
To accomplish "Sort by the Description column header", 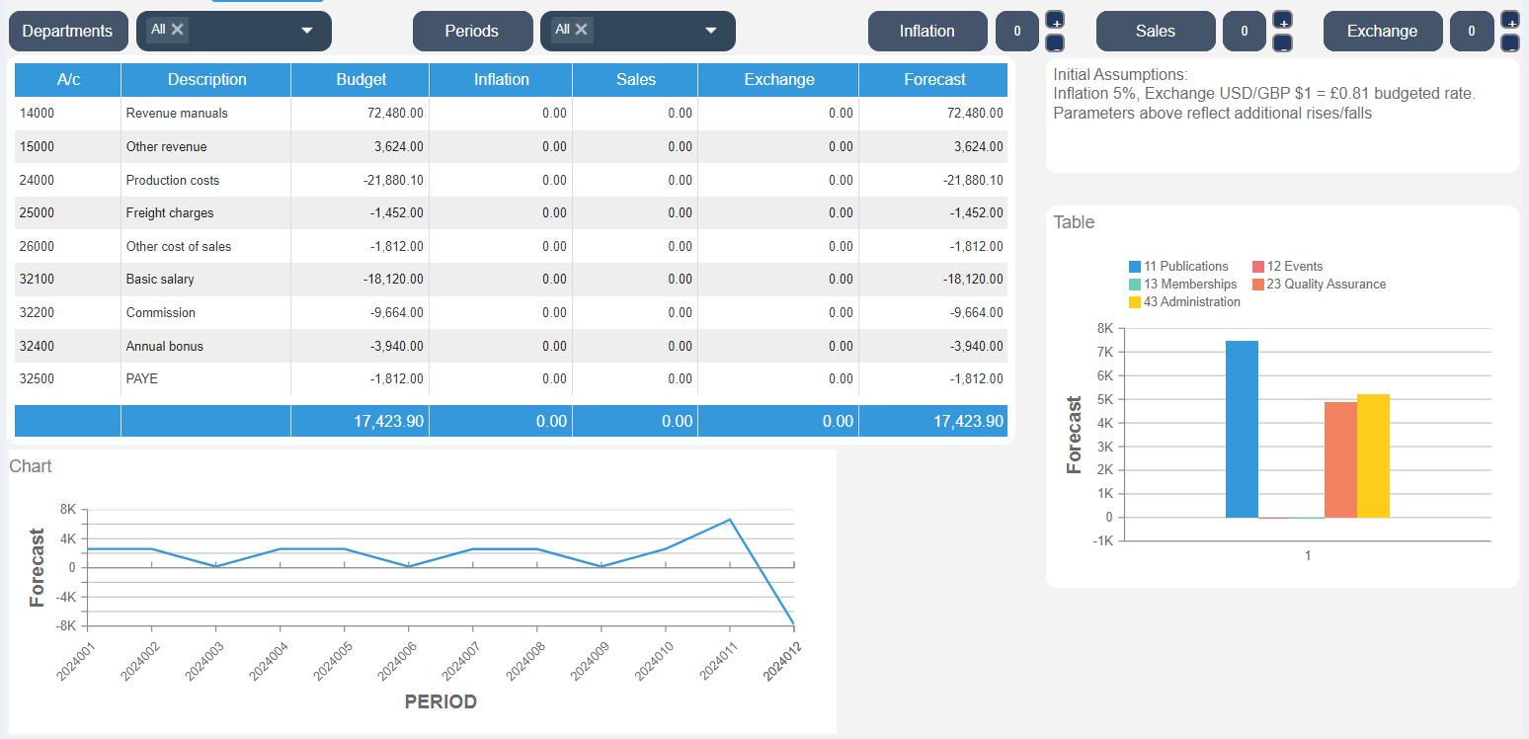I will click(x=206, y=80).
